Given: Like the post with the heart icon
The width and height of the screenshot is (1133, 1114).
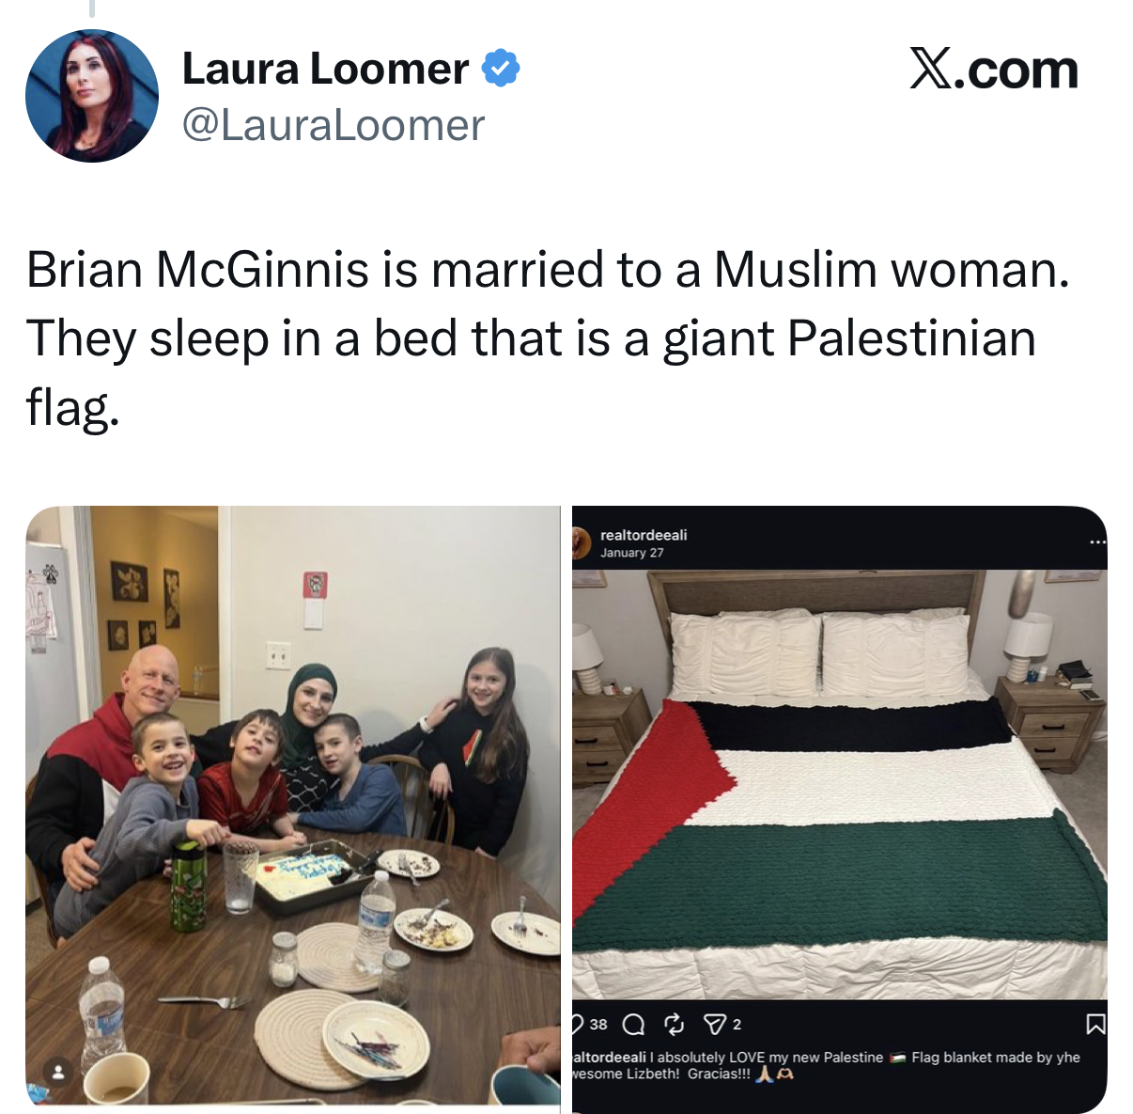Looking at the screenshot, I should (577, 1024).
